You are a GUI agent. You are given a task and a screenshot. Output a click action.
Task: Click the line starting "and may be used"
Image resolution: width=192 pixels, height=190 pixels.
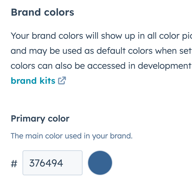(x=100, y=51)
